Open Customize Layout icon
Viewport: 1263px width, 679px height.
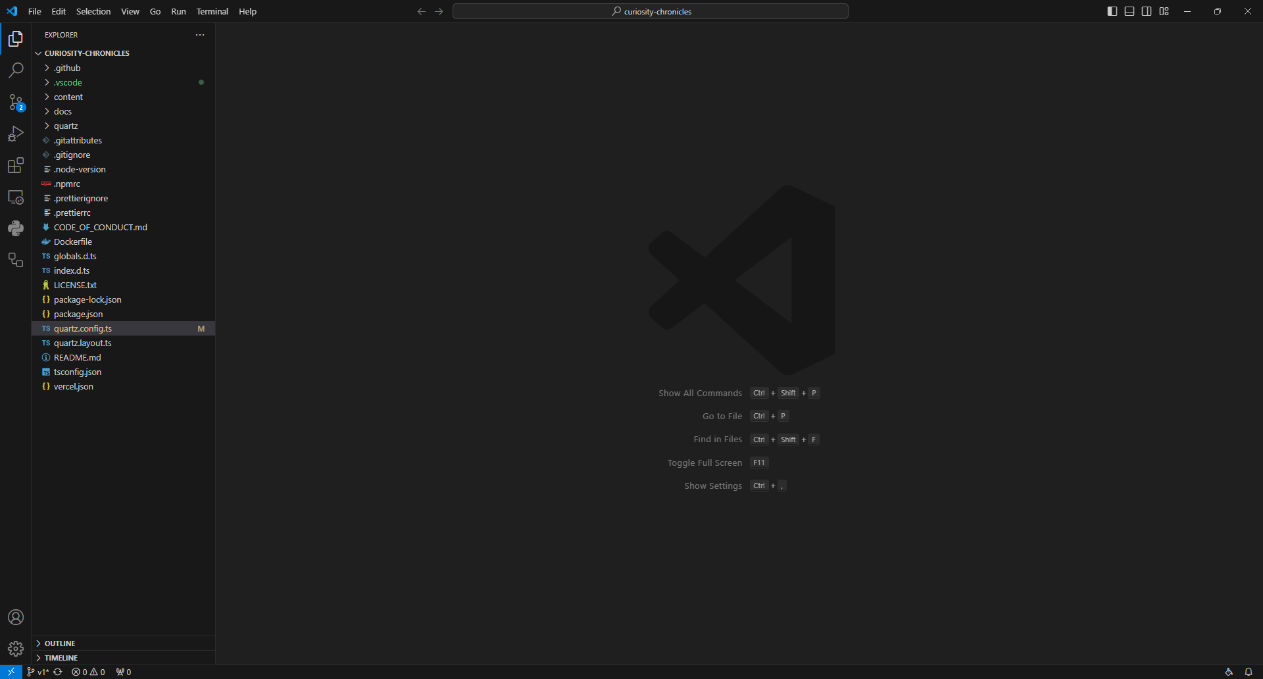(x=1164, y=11)
